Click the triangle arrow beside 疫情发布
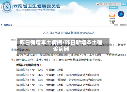The image size is (127, 92). coord(2,25)
